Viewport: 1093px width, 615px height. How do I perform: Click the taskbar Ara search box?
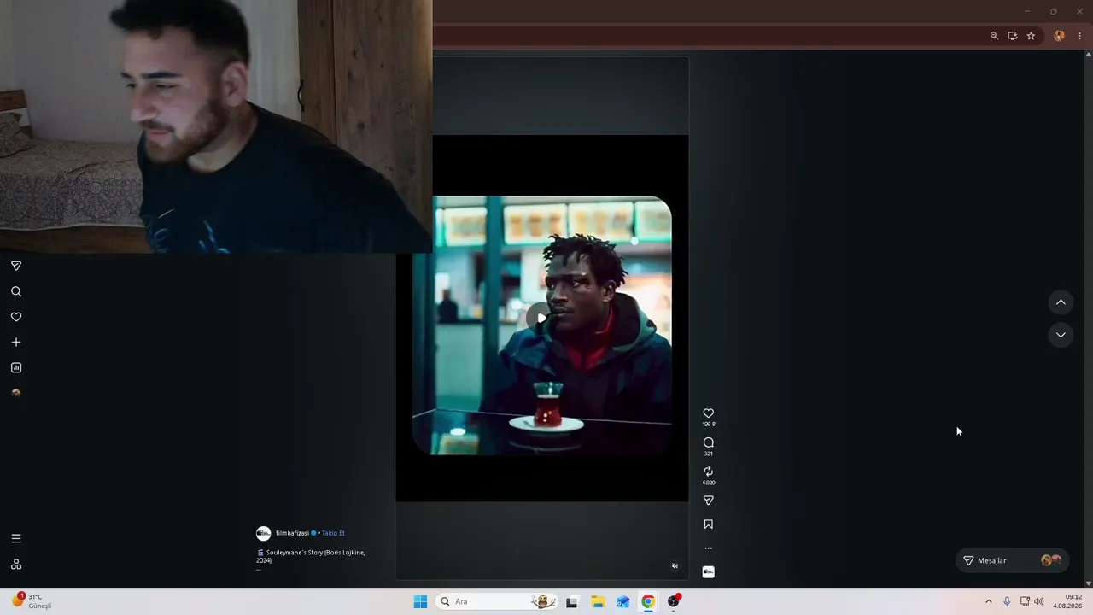click(x=498, y=601)
